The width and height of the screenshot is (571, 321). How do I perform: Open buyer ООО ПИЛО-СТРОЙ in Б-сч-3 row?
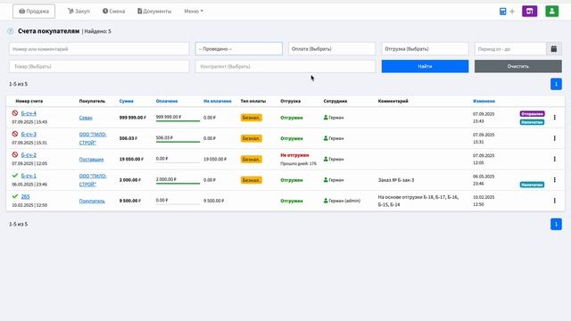(x=93, y=138)
